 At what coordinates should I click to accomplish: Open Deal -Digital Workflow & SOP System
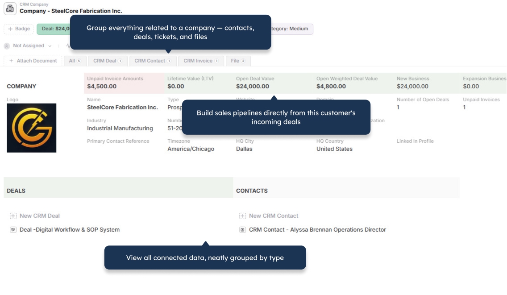click(70, 230)
